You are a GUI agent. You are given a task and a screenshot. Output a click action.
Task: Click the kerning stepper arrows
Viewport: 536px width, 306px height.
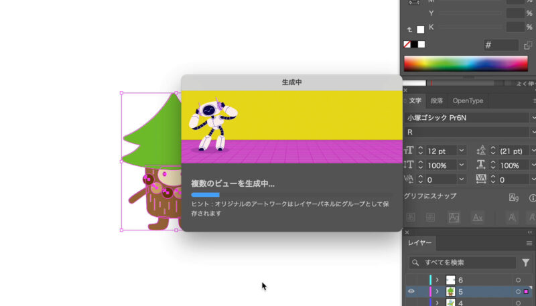coord(421,179)
